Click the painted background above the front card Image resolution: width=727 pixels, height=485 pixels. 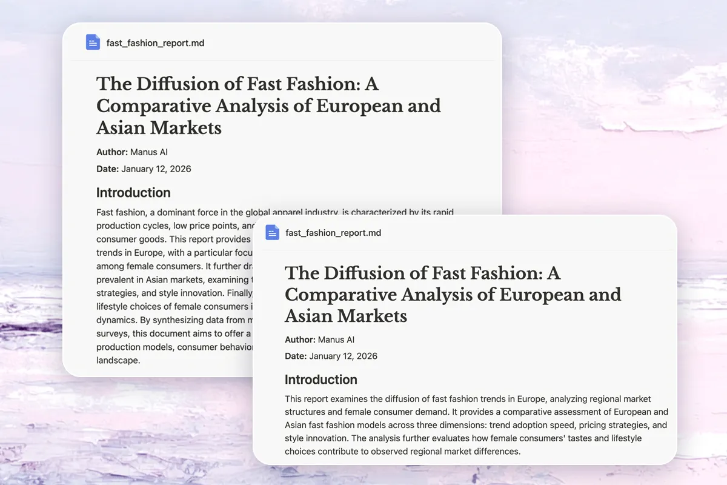click(606, 152)
